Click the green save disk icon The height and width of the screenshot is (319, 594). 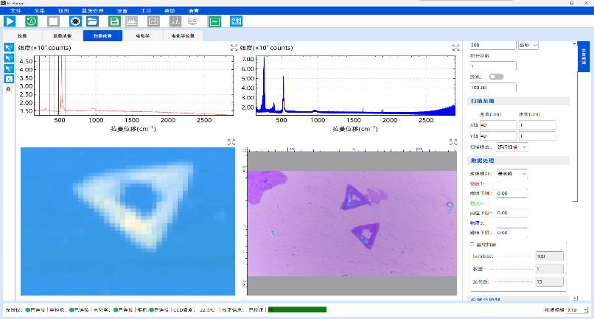coord(114,21)
